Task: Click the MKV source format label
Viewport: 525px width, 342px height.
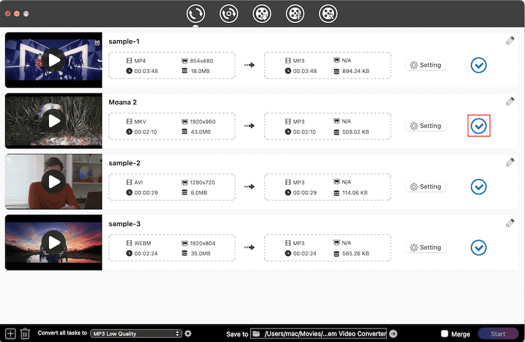Action: coord(140,122)
